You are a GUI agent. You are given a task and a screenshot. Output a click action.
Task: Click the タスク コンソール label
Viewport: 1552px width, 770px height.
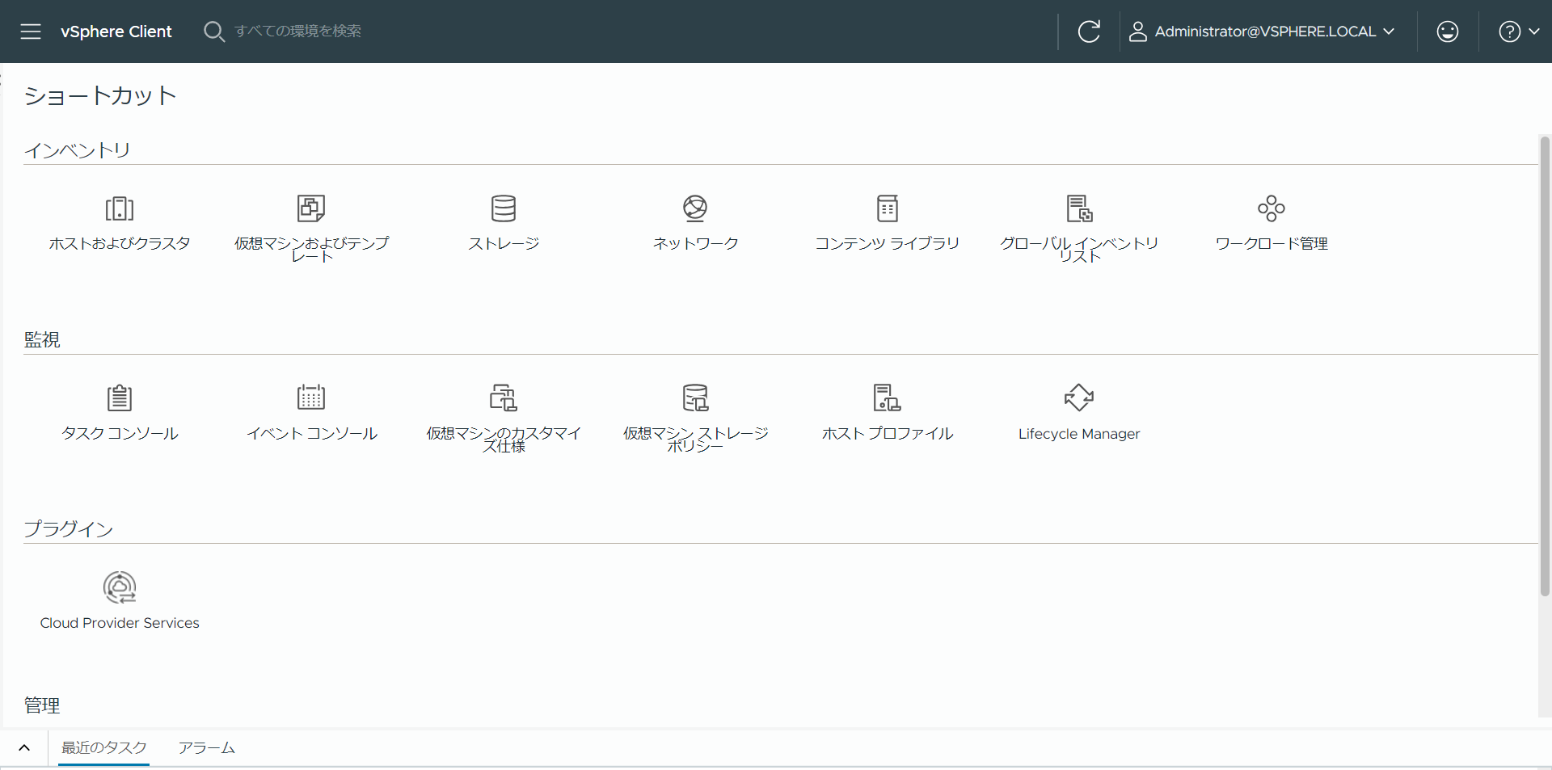pyautogui.click(x=120, y=434)
